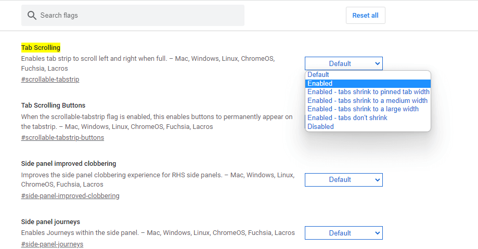
Task: Open the #side-panel-journeys link
Action: point(52,244)
